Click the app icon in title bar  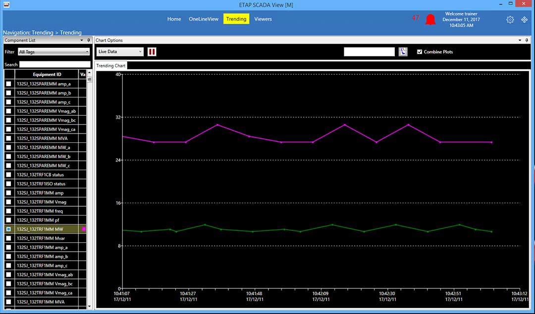[6, 4]
